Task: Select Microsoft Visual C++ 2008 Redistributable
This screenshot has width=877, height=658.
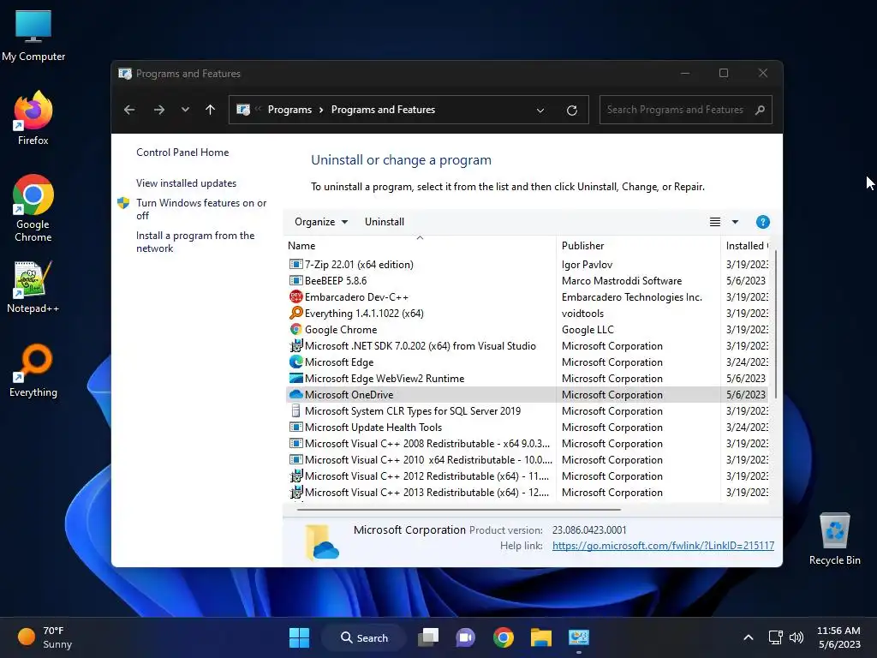Action: (x=427, y=443)
